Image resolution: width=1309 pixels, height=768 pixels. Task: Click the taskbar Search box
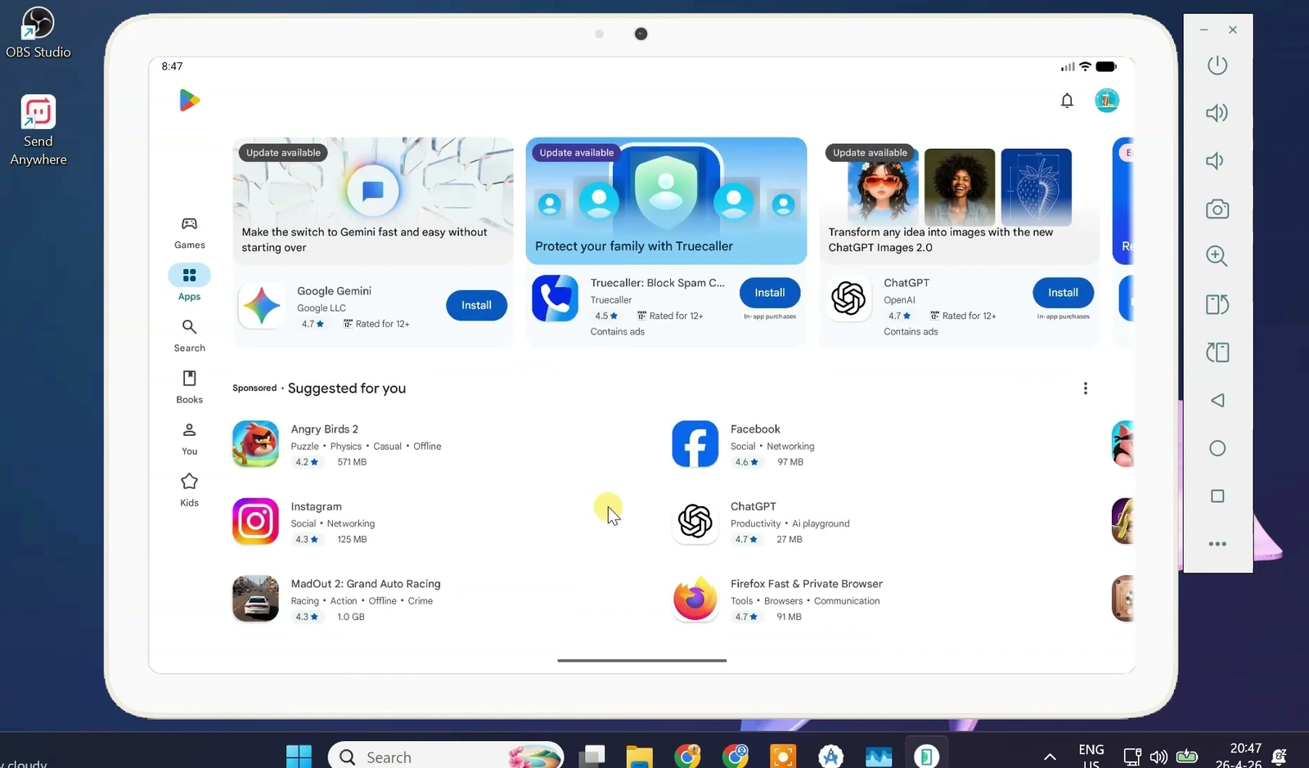point(446,757)
